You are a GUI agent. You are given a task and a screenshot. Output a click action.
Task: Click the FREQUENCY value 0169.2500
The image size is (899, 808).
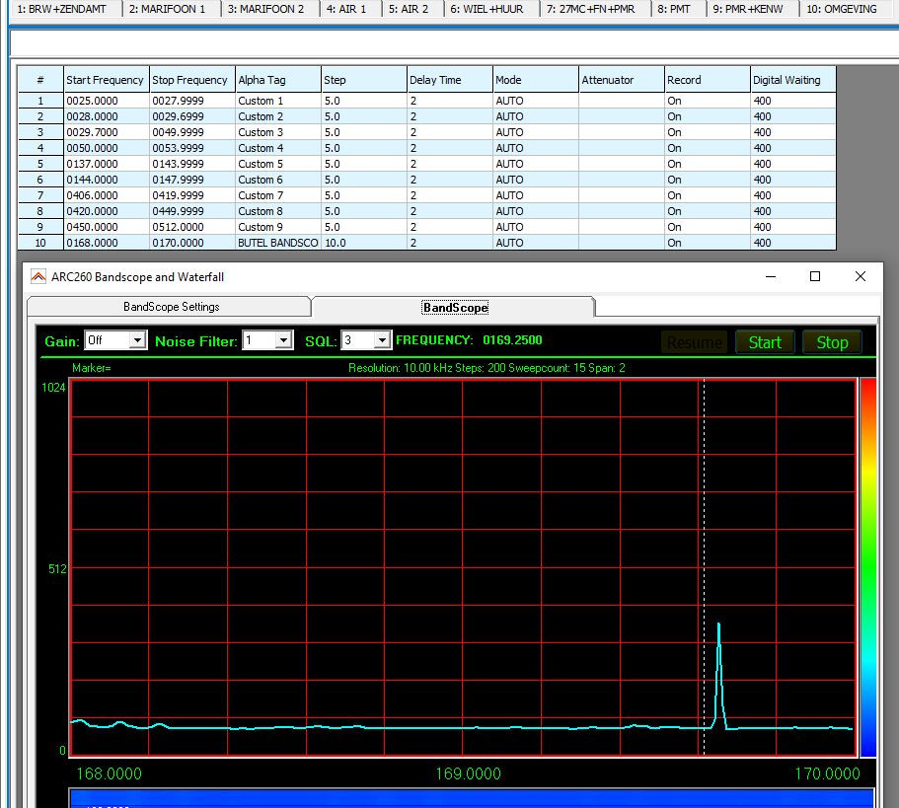click(x=512, y=339)
